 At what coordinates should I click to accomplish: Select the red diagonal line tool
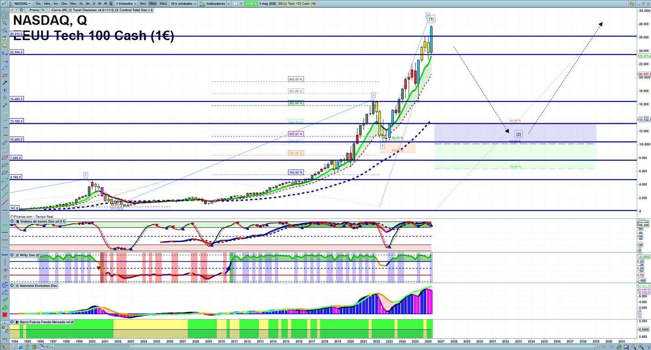coord(5,203)
